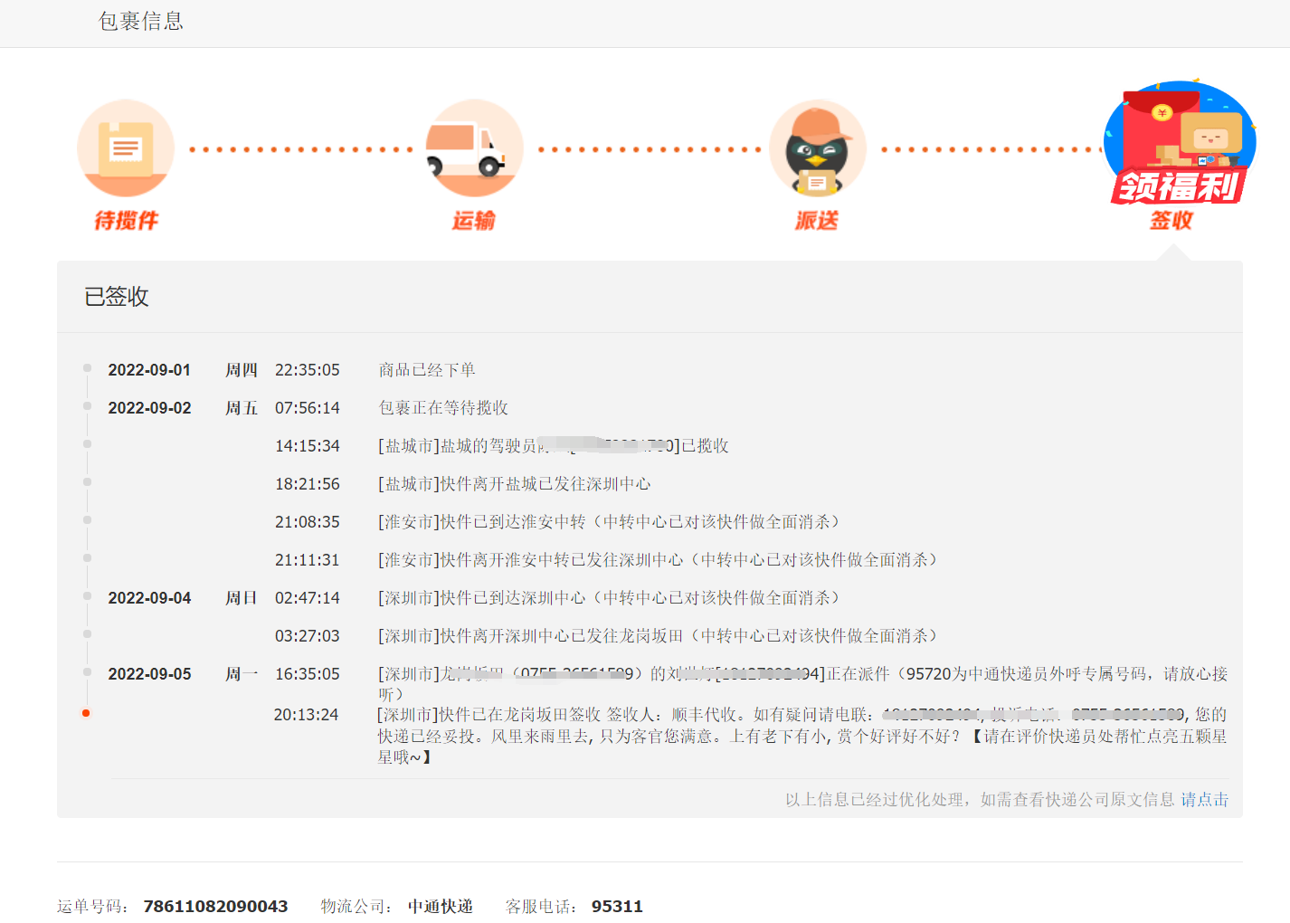Select the 派送 stage label
This screenshot has width=1290, height=923.
[x=817, y=221]
